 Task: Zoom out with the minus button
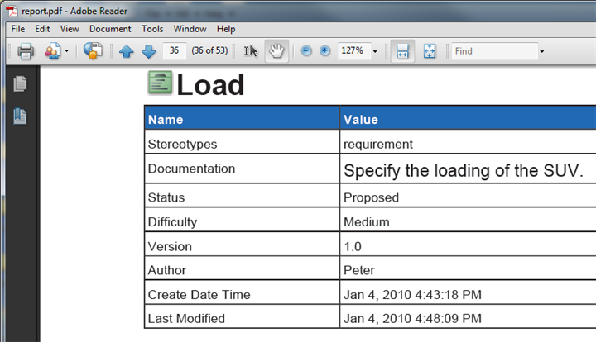[x=306, y=51]
